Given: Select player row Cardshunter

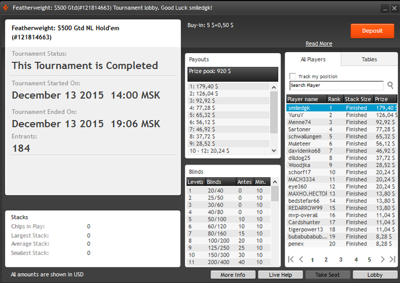Looking at the screenshot, I should (x=342, y=222).
